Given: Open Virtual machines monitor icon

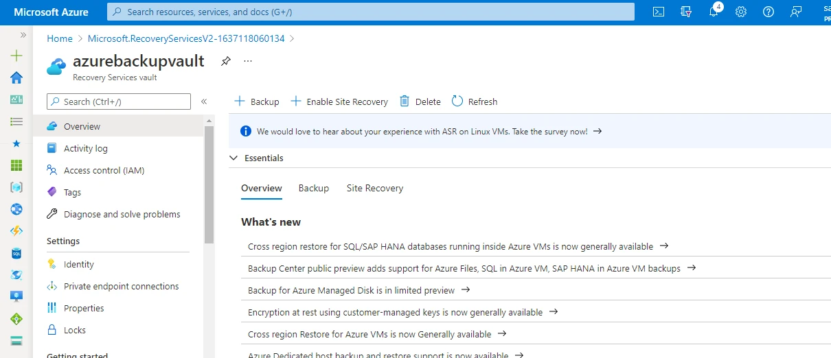Looking at the screenshot, I should click(16, 297).
